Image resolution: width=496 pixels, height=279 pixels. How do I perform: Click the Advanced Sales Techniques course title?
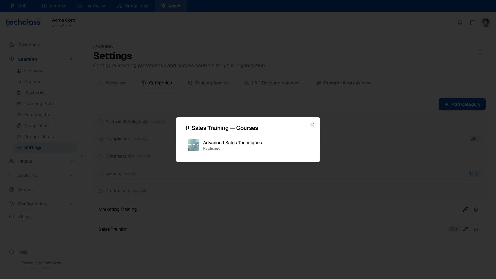233,143
